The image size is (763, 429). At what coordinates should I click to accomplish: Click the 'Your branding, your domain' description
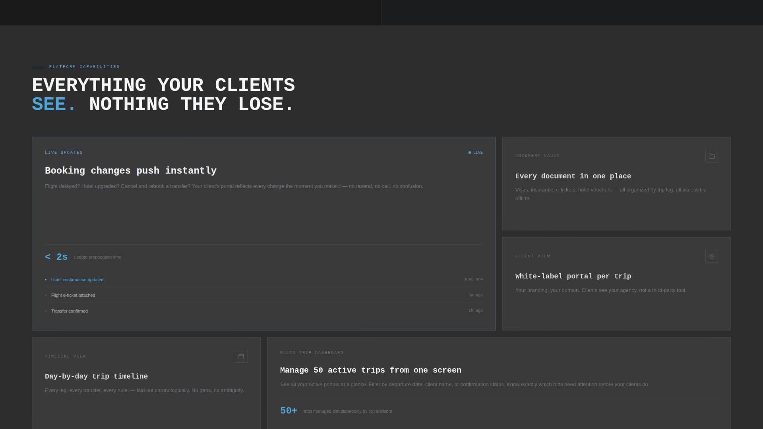[600, 290]
